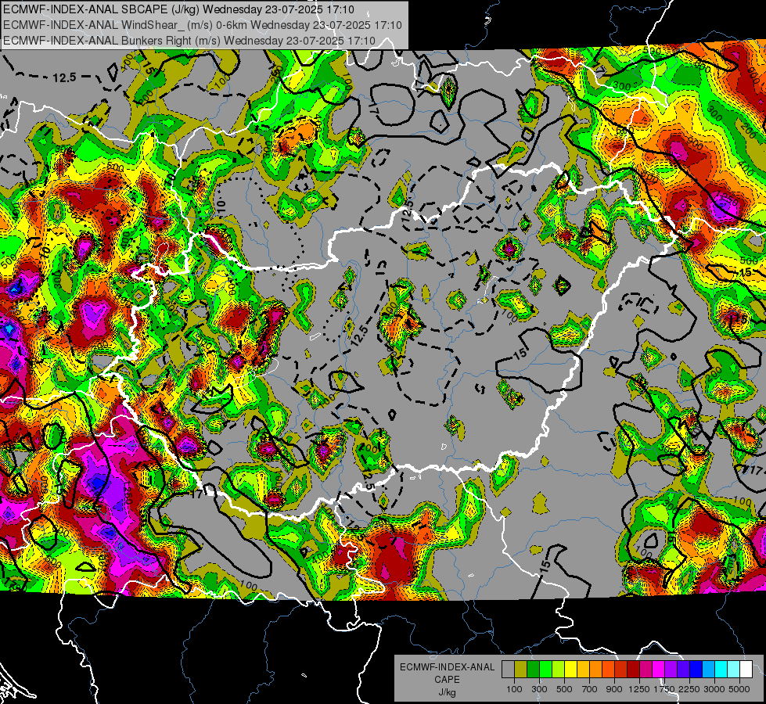Select the pure blue legend swatch

pyautogui.click(x=696, y=669)
